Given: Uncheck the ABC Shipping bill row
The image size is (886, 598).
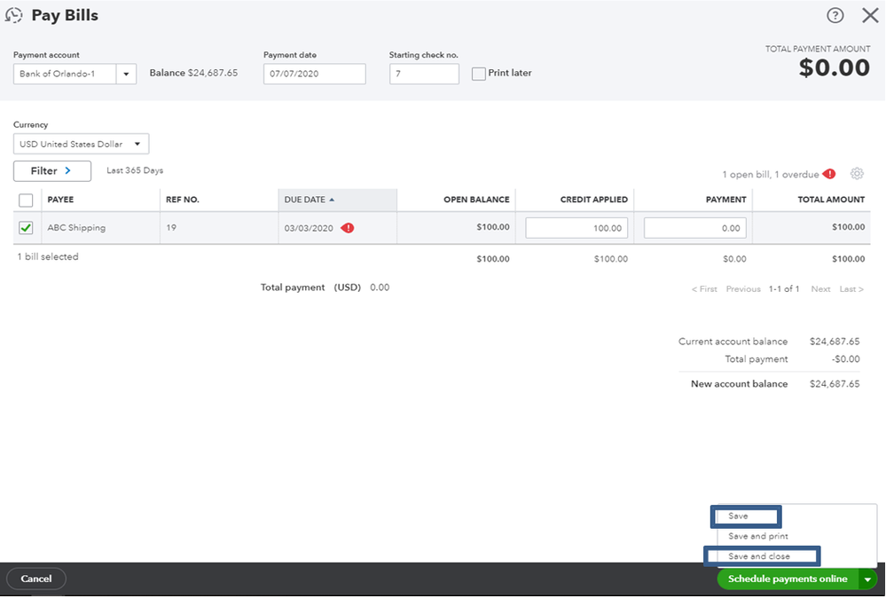Looking at the screenshot, I should point(26,227).
